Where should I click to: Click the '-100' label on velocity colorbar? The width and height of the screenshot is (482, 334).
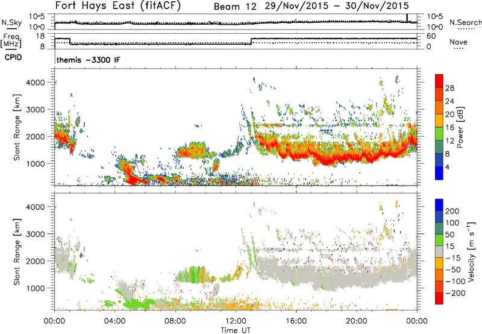coord(455,282)
